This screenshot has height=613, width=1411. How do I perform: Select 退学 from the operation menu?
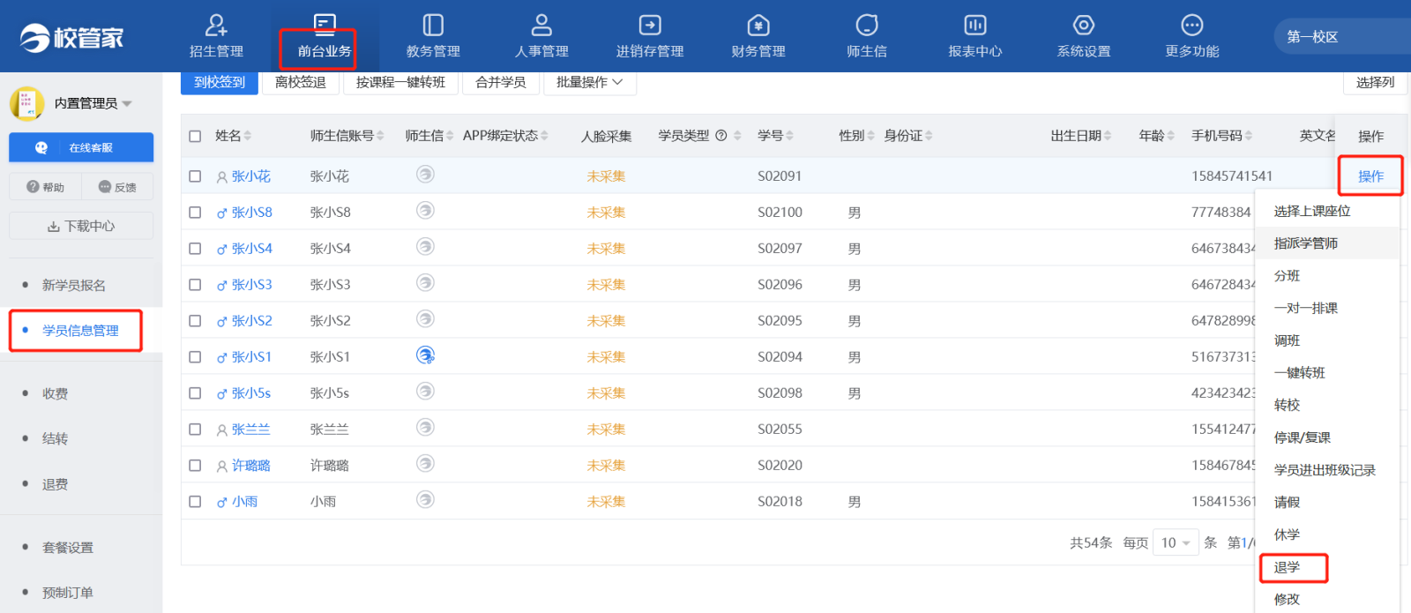pyautogui.click(x=1287, y=567)
